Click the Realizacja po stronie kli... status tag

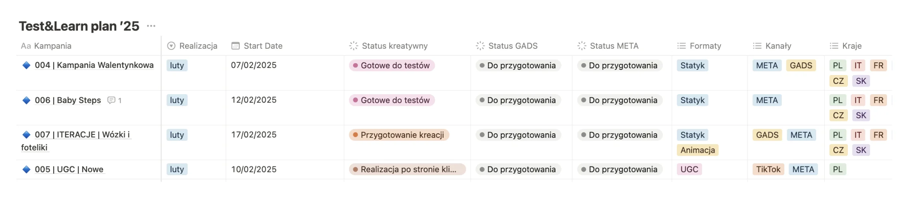pos(407,169)
